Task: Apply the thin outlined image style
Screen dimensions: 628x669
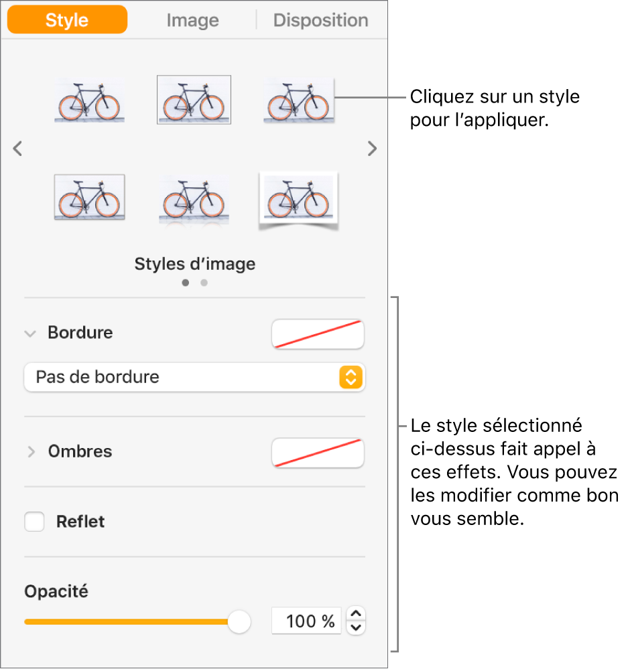Action: (x=194, y=100)
